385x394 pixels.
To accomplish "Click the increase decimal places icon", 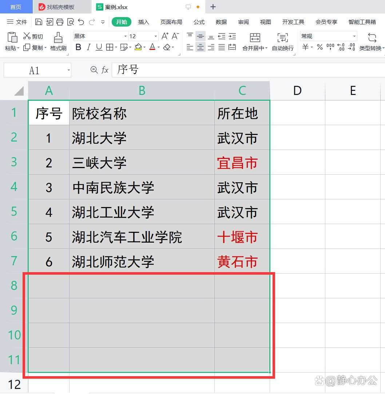I will [341, 47].
